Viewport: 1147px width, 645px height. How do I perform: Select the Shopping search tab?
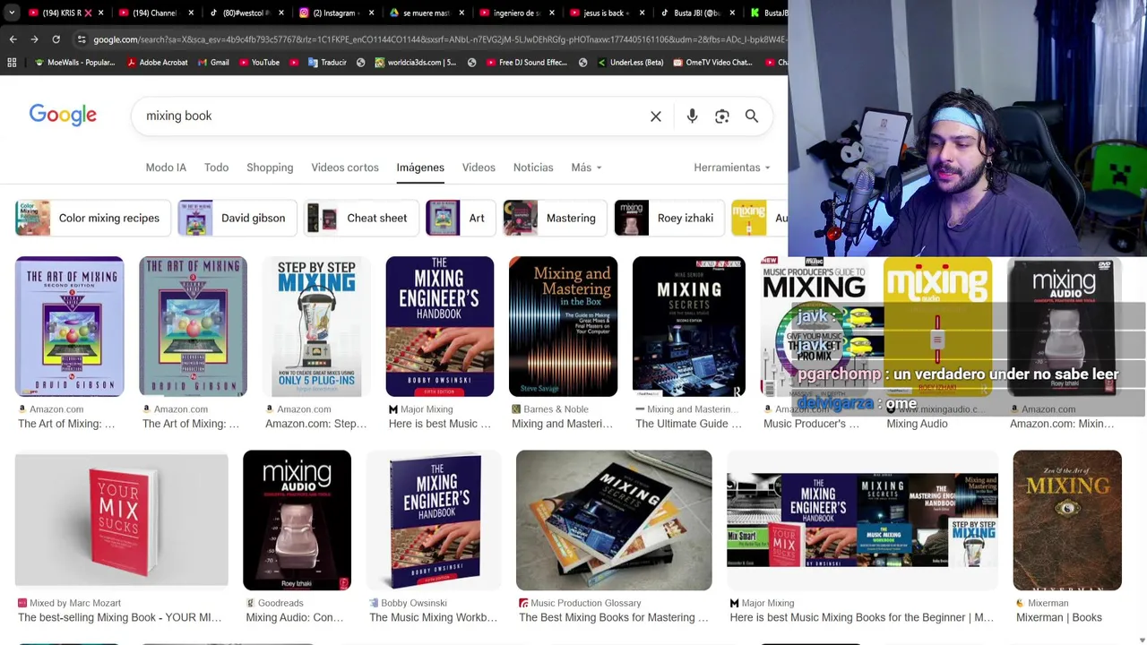[x=270, y=168]
